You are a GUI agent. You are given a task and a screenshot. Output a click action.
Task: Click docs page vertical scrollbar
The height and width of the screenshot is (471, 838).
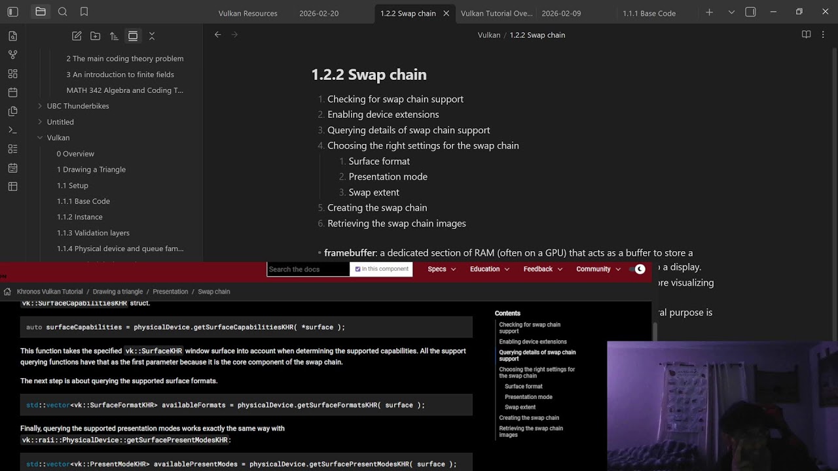point(654,330)
